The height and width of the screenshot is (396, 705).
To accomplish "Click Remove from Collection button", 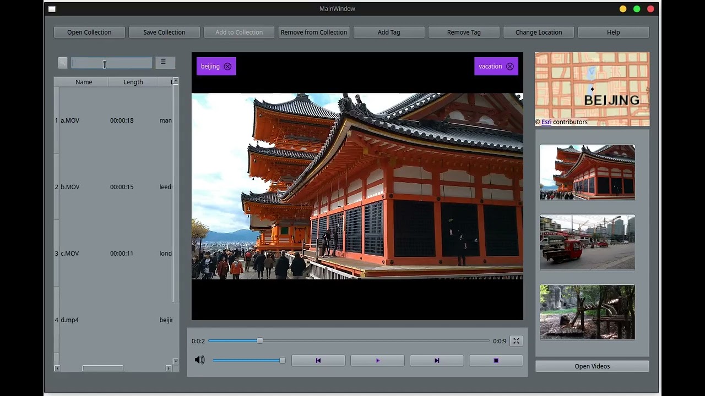I will pyautogui.click(x=314, y=32).
